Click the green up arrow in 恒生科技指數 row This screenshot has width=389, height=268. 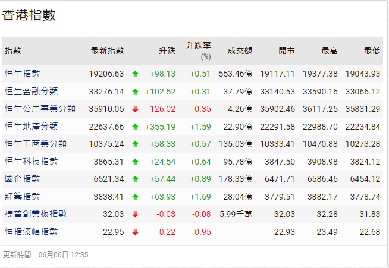click(135, 162)
